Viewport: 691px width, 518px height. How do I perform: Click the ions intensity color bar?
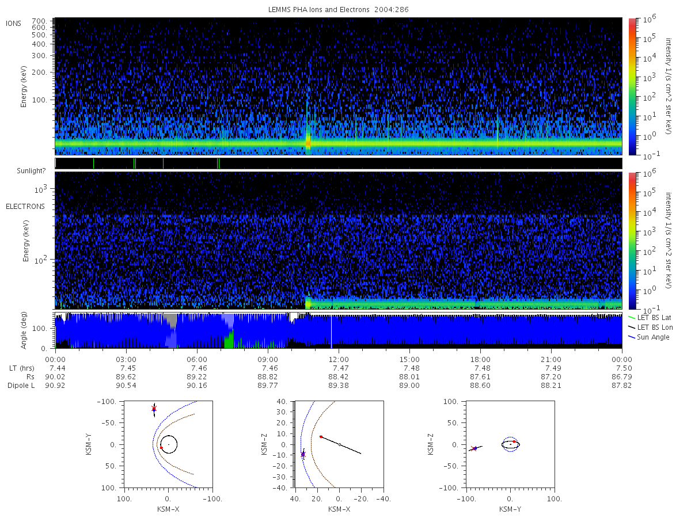(x=632, y=86)
